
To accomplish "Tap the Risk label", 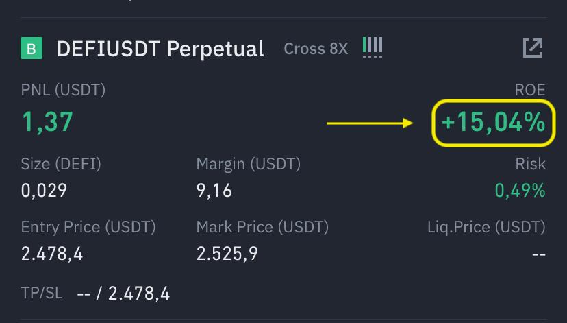I will pyautogui.click(x=531, y=164).
